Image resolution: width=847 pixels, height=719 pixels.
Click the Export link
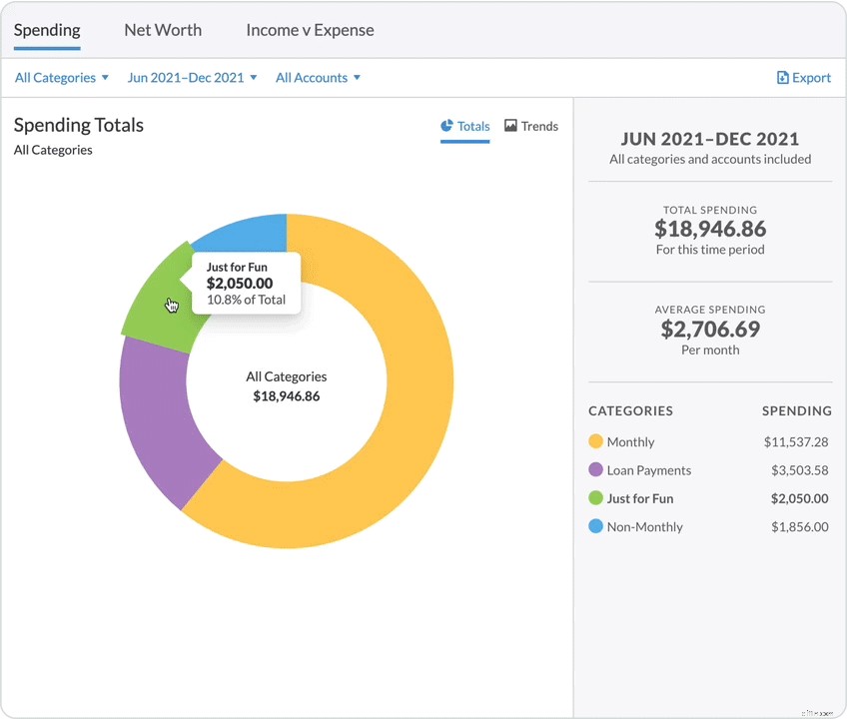(x=804, y=77)
